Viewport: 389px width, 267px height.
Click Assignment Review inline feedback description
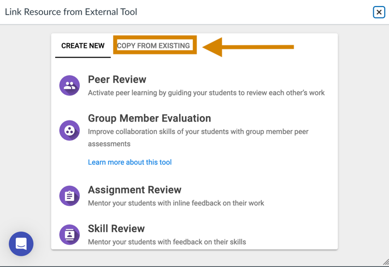click(x=176, y=203)
